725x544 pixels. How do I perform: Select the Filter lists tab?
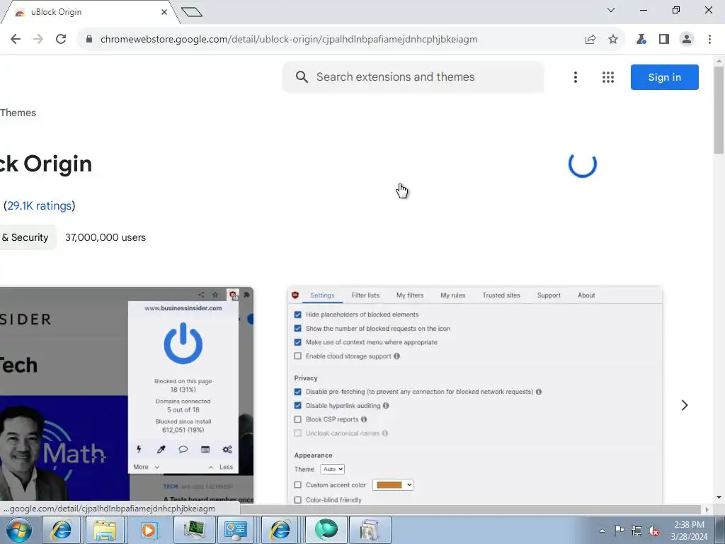pyautogui.click(x=365, y=295)
